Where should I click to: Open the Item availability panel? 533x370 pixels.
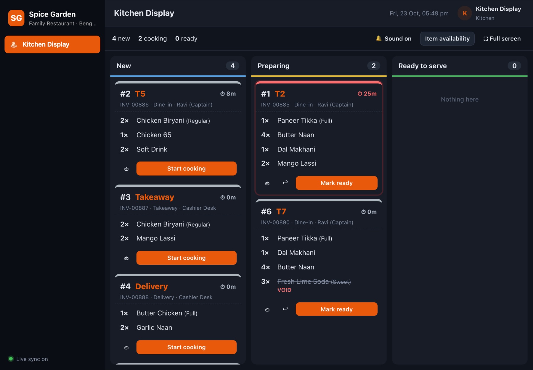pyautogui.click(x=447, y=38)
